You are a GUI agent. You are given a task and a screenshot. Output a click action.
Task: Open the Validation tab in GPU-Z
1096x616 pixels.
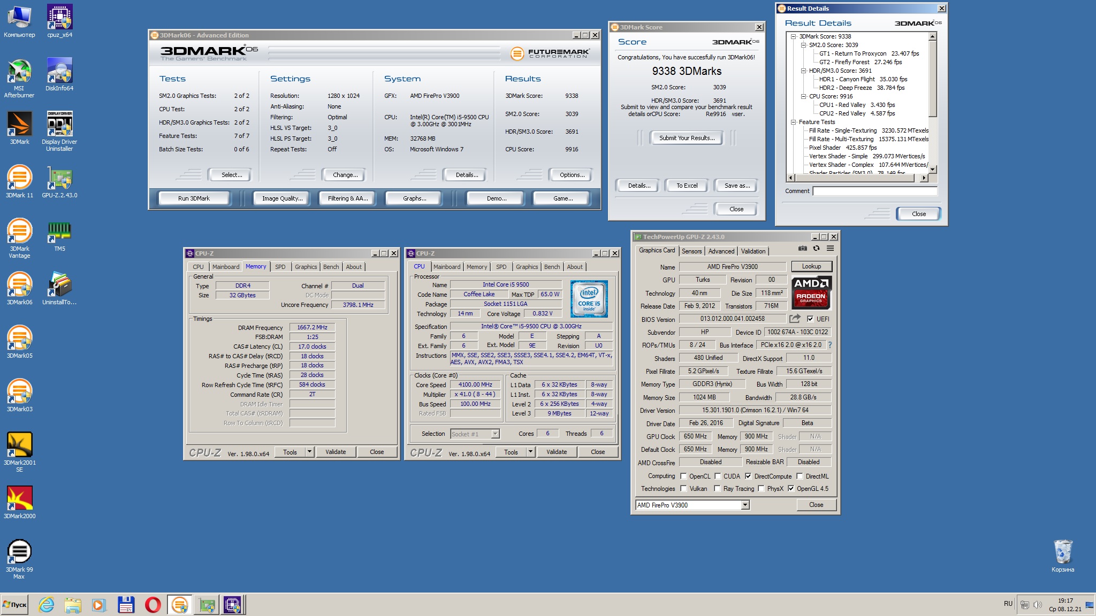coord(753,251)
